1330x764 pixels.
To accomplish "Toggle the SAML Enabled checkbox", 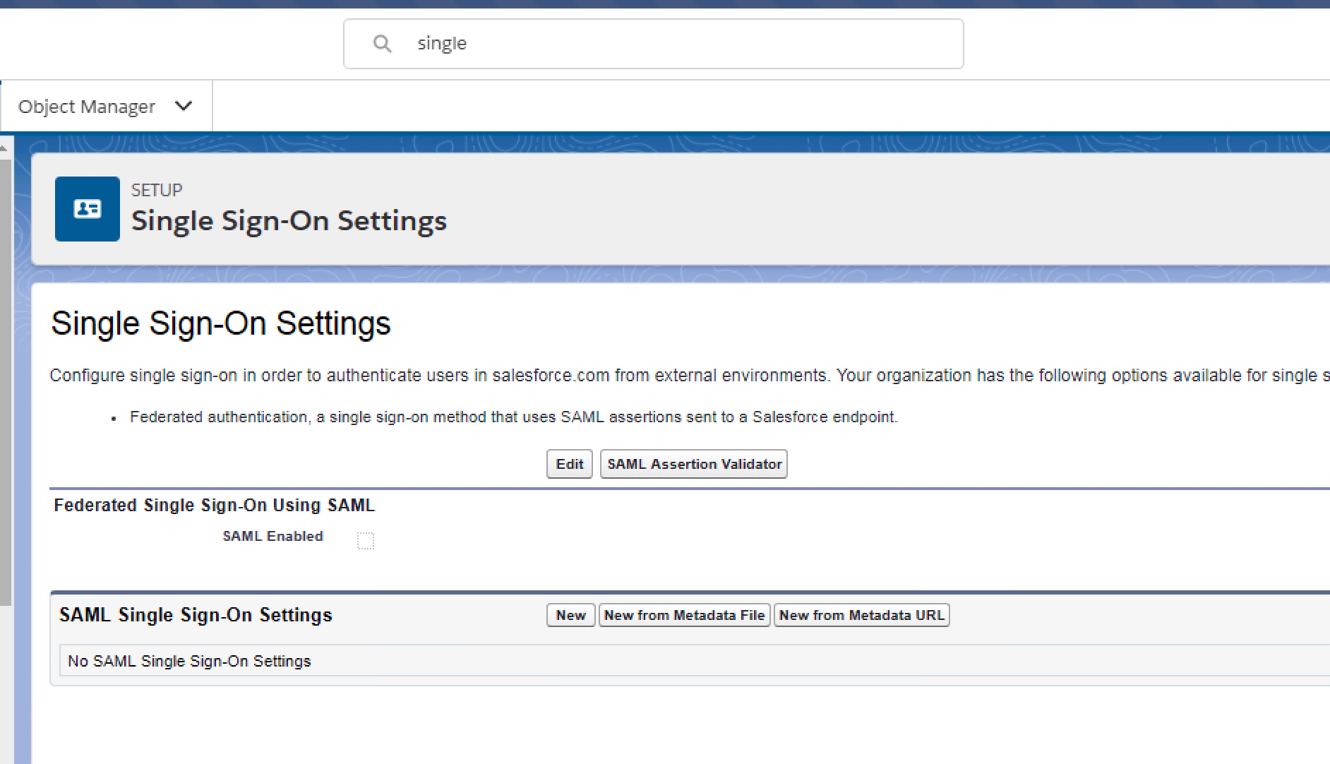I will tap(366, 541).
